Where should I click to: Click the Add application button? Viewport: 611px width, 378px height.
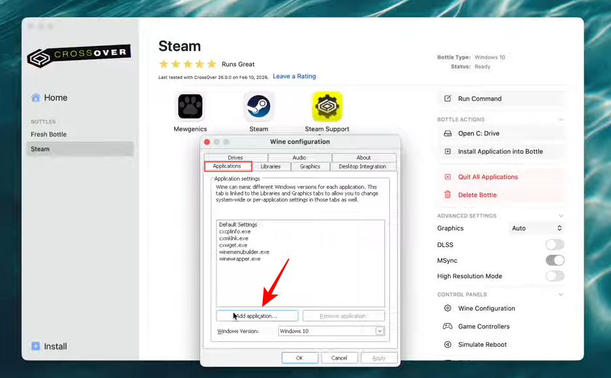[x=257, y=316]
